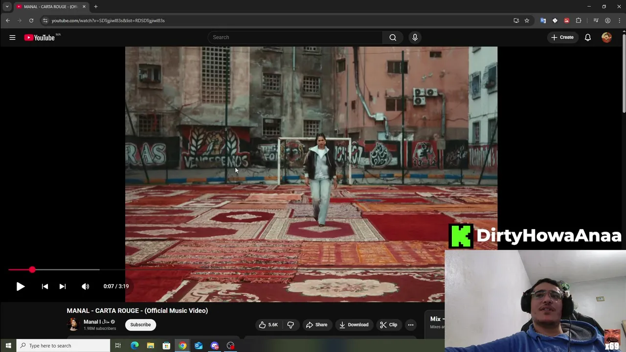Close the MANAL - CARTA ROUGE tab
Viewport: 626px width, 352px height.
click(x=84, y=6)
